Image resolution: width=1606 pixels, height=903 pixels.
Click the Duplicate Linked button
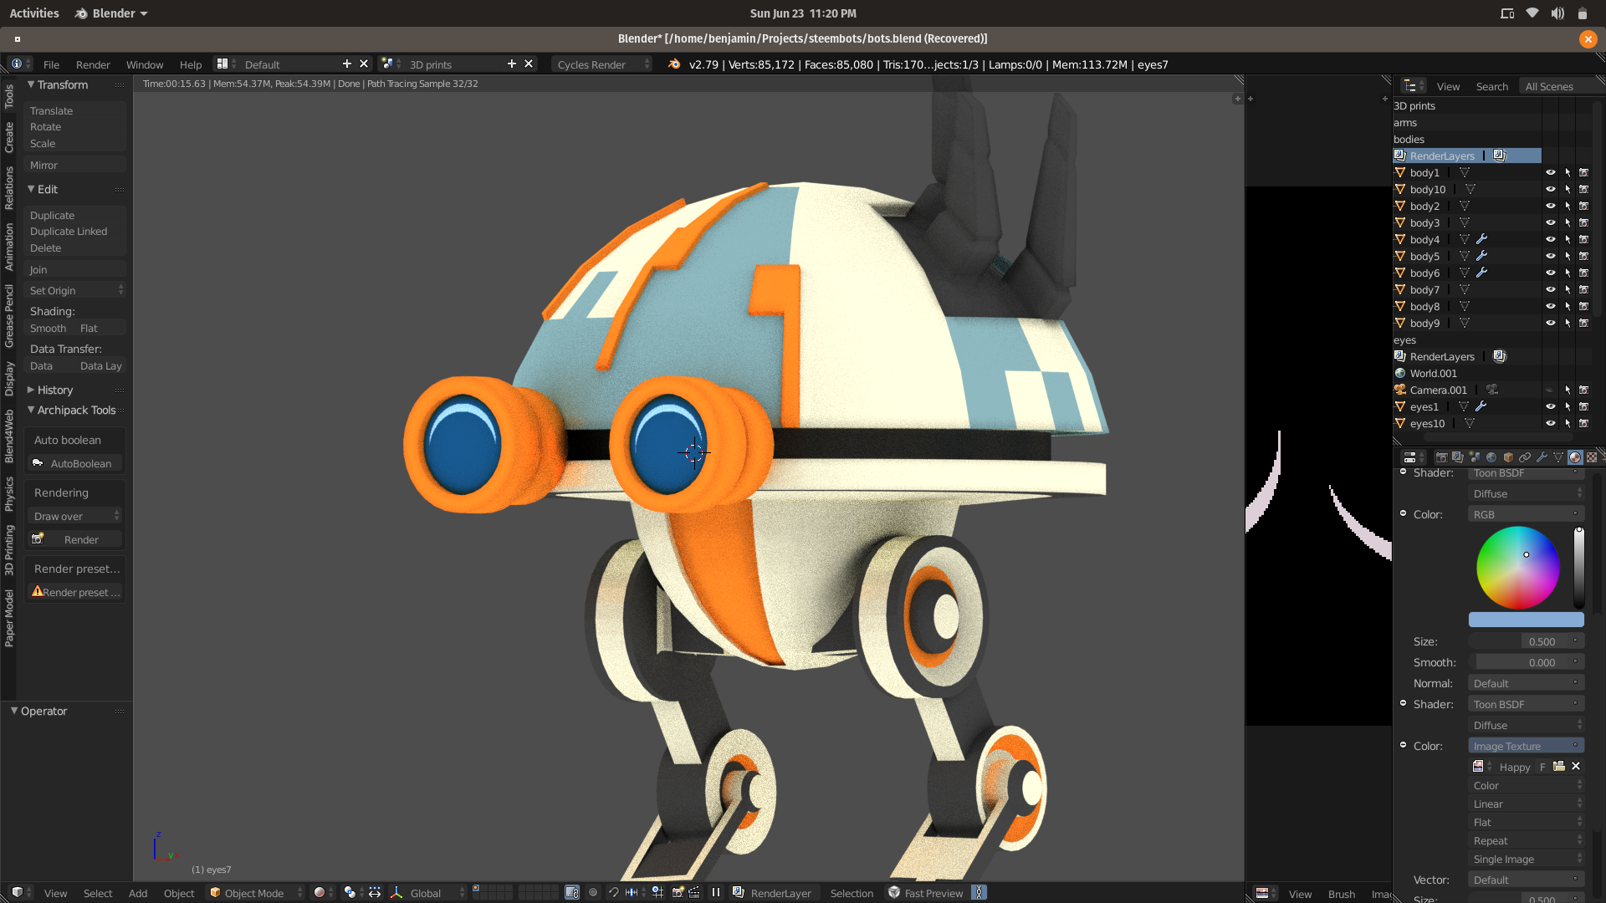click(75, 232)
